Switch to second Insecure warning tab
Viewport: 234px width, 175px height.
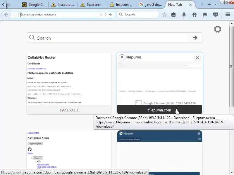92,5
